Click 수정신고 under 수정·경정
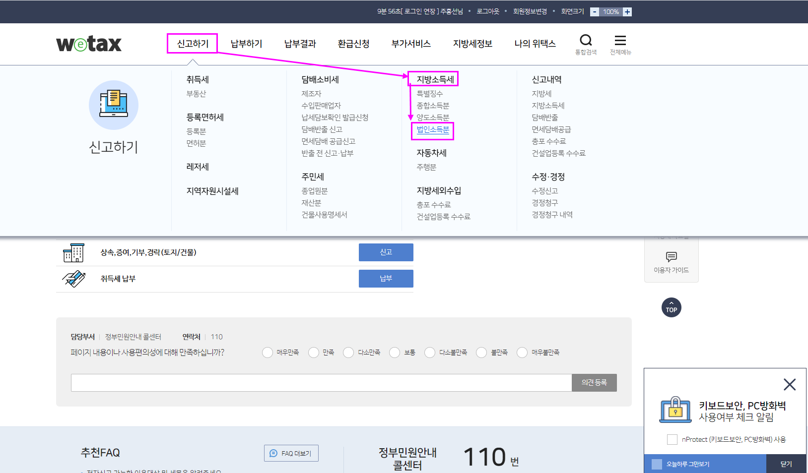808x473 pixels. click(545, 191)
